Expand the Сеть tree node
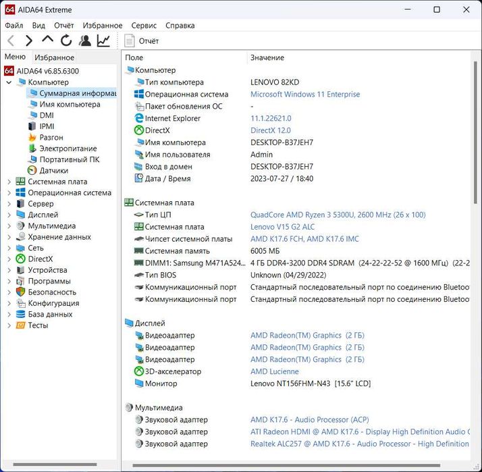The image size is (482, 472). [x=9, y=248]
